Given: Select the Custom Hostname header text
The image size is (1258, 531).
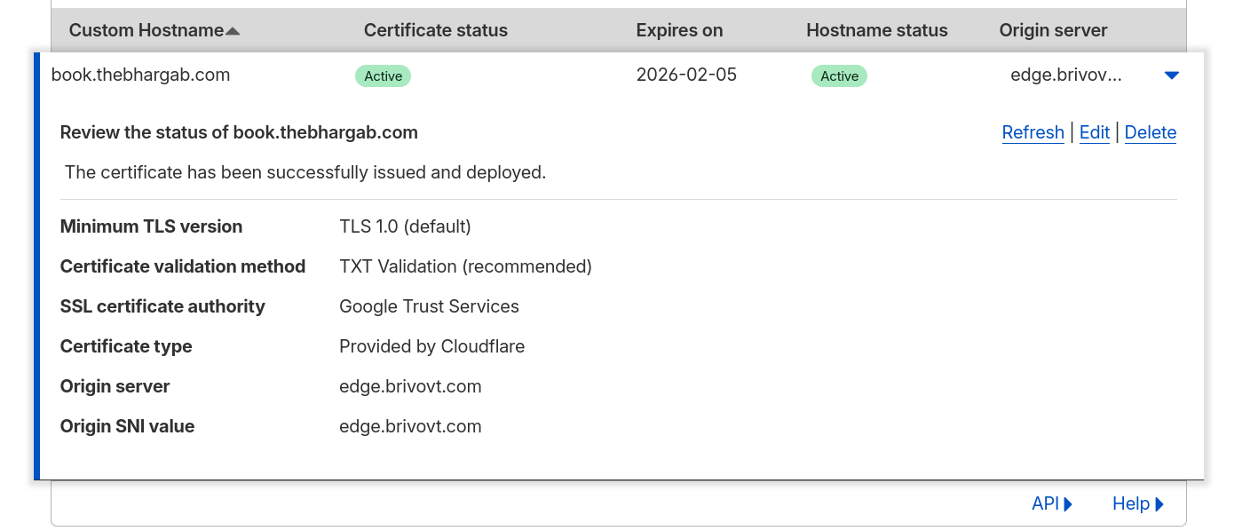Looking at the screenshot, I should point(146,30).
